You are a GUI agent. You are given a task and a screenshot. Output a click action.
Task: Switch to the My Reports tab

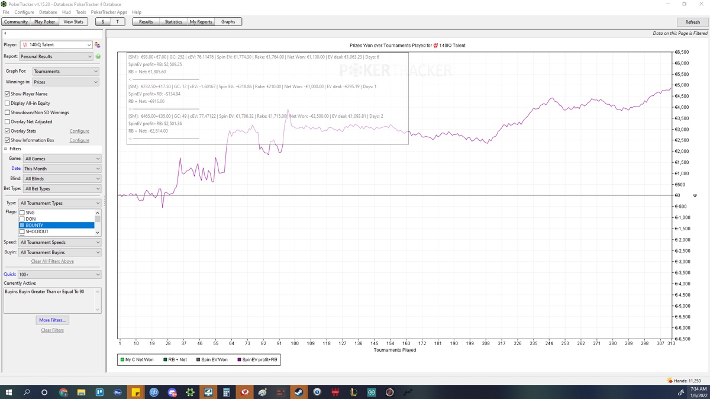(201, 22)
